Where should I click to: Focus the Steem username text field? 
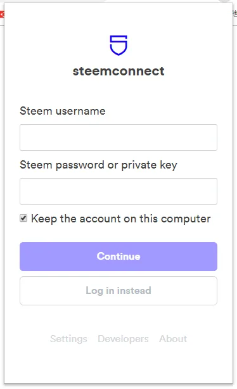[118, 137]
